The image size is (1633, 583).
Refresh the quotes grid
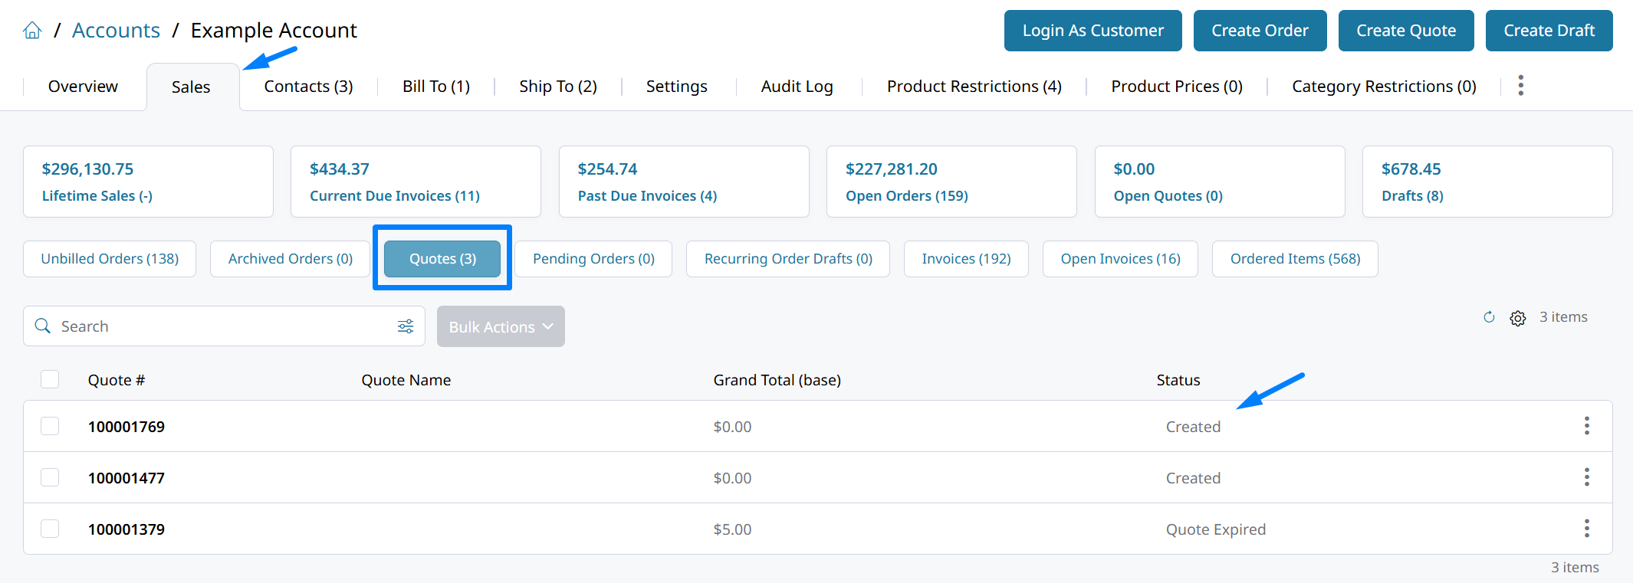pyautogui.click(x=1489, y=317)
